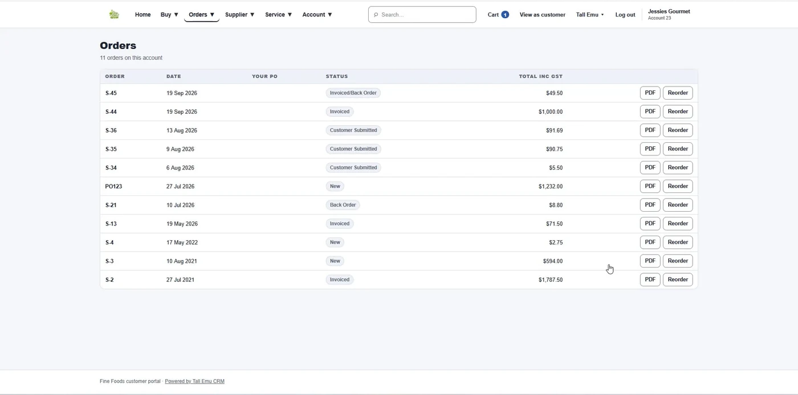Download PDF for order S-35
Screen dimensions: 798x395
[650, 149]
